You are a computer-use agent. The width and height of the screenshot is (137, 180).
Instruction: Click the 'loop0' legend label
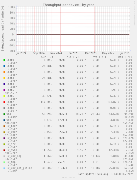tap(10, 60)
